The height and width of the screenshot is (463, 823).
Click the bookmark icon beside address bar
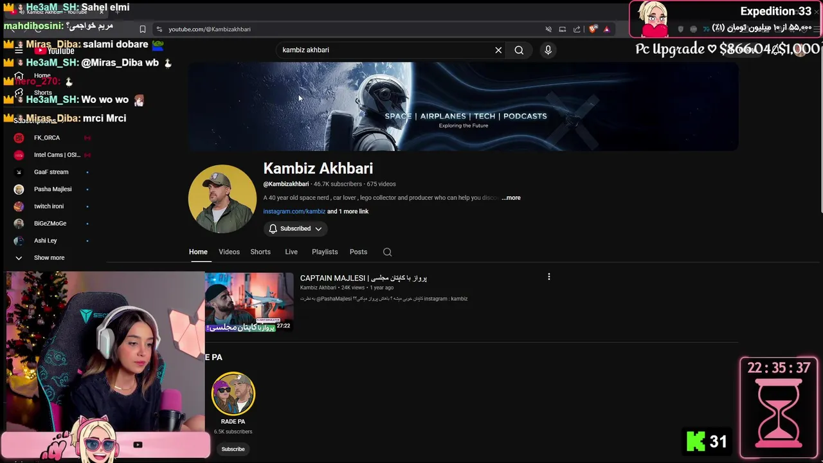click(x=143, y=29)
